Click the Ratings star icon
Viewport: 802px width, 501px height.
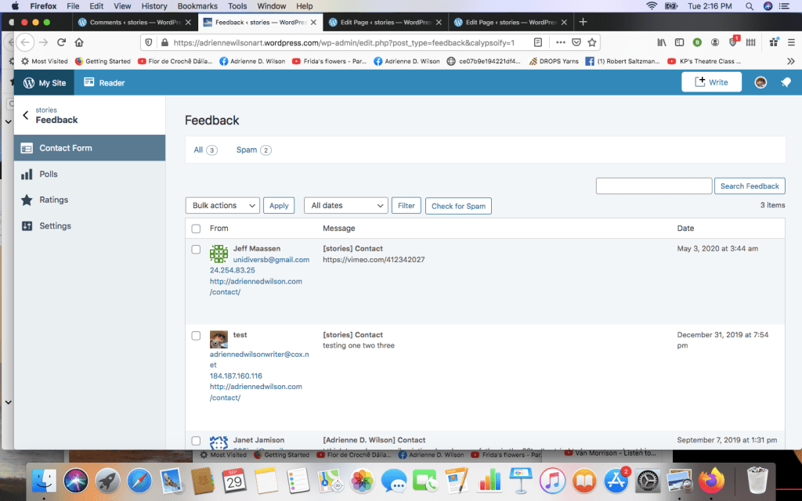[x=27, y=200]
